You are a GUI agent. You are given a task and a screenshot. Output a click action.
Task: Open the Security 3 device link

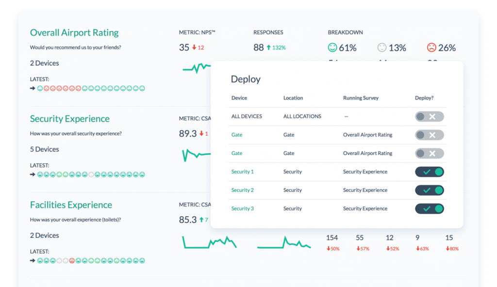243,208
